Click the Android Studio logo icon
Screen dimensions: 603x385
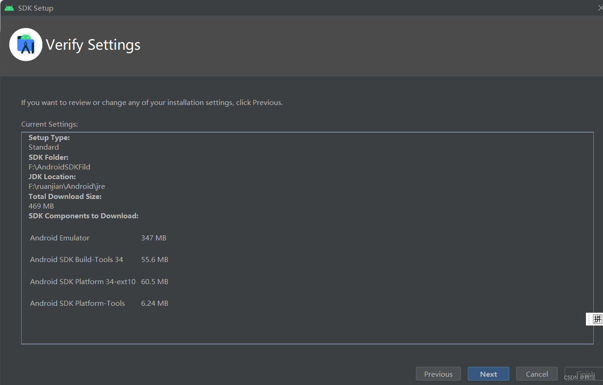[26, 45]
